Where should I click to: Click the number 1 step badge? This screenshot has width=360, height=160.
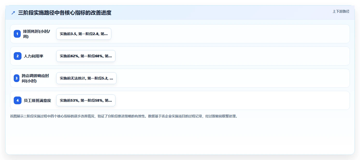[17, 34]
